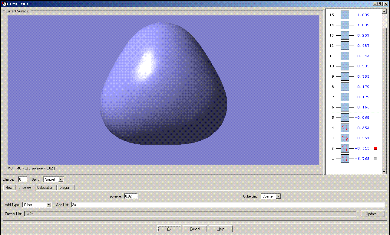Select the orbital 11 occupancy box
Screen dimensions: 390x235
[x=345, y=56]
